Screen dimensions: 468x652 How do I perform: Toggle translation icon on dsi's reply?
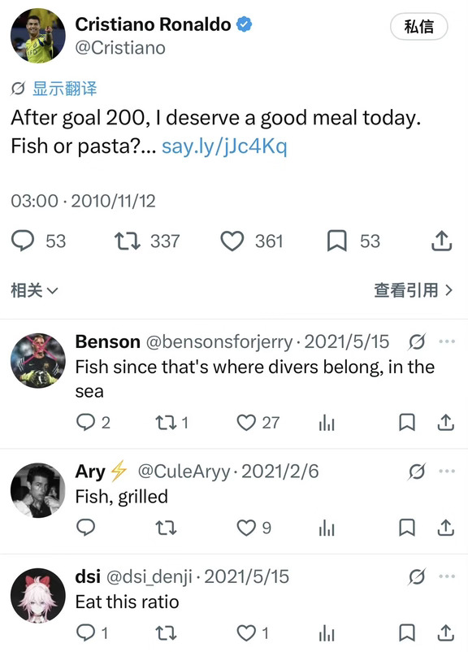click(x=417, y=576)
